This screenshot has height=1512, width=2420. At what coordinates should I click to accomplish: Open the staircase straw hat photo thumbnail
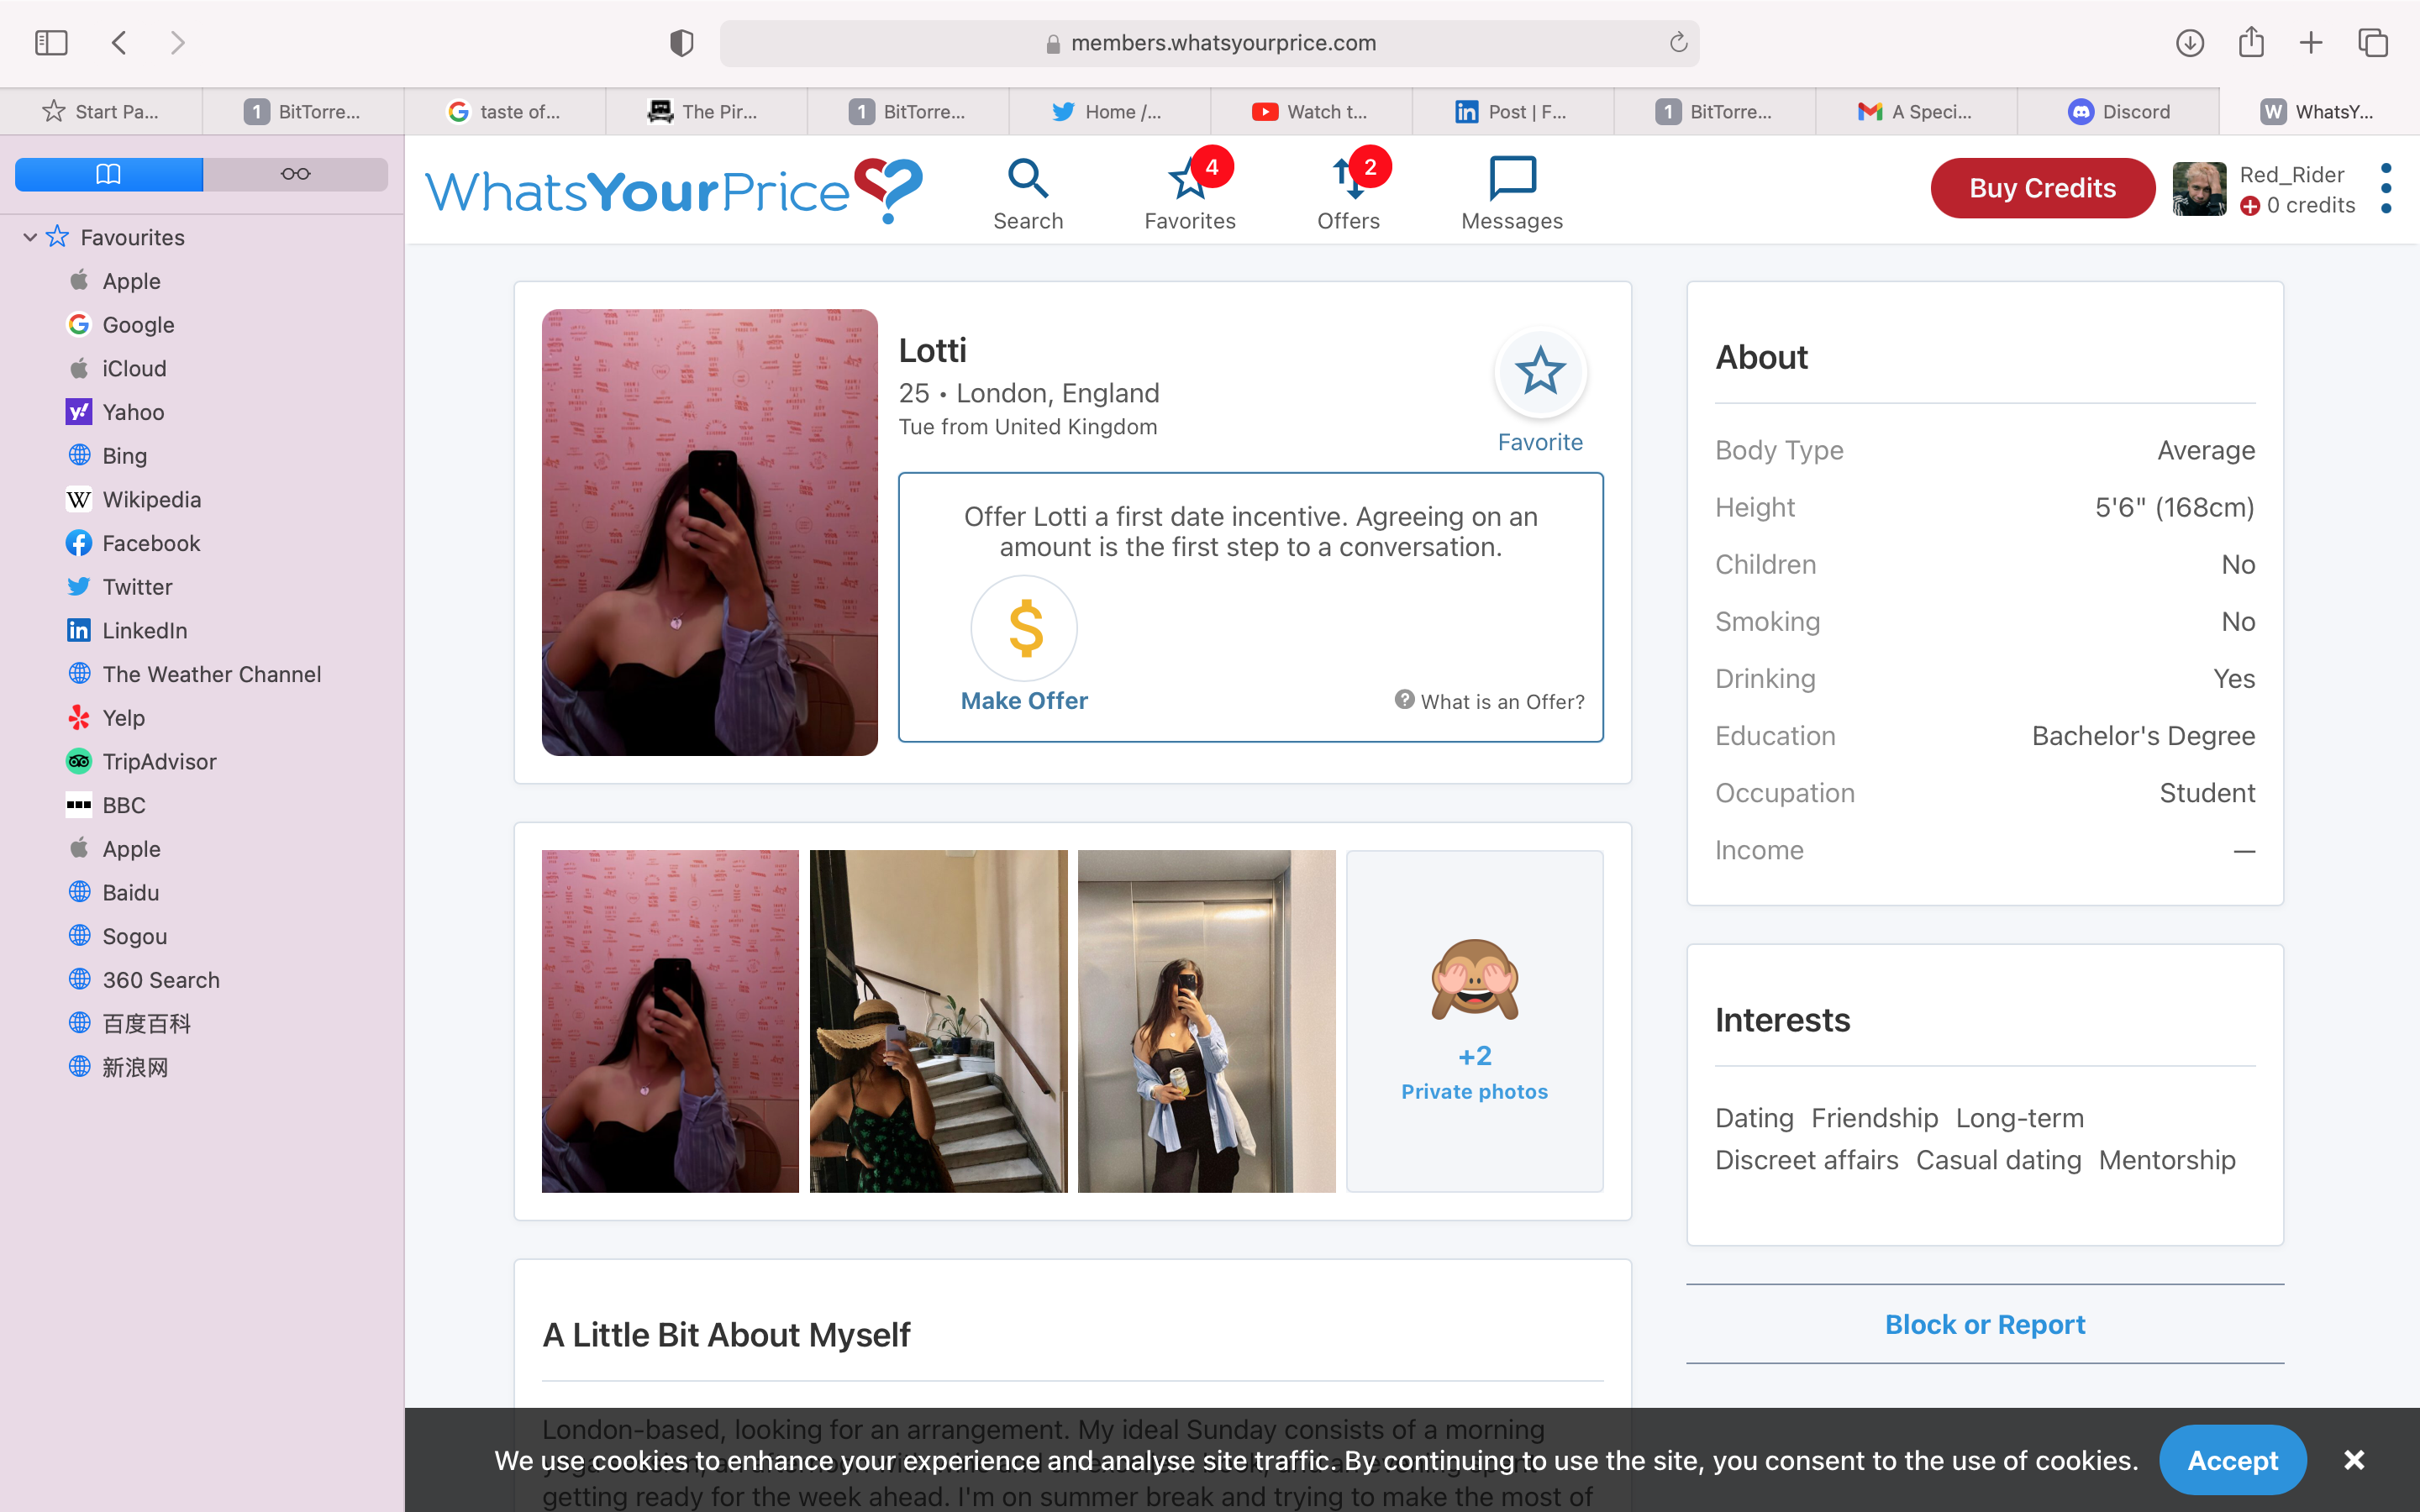tap(938, 1021)
